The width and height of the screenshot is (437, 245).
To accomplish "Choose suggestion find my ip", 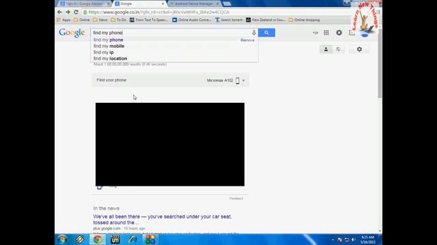I will point(103,52).
